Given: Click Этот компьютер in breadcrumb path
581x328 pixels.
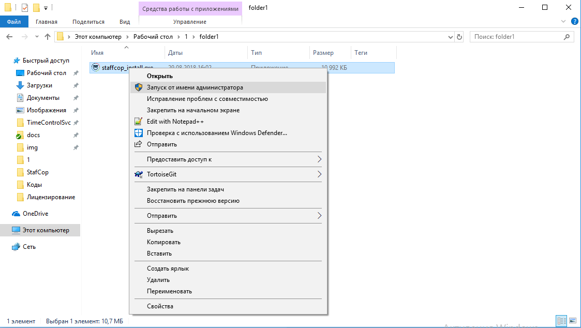Looking at the screenshot, I should [98, 37].
